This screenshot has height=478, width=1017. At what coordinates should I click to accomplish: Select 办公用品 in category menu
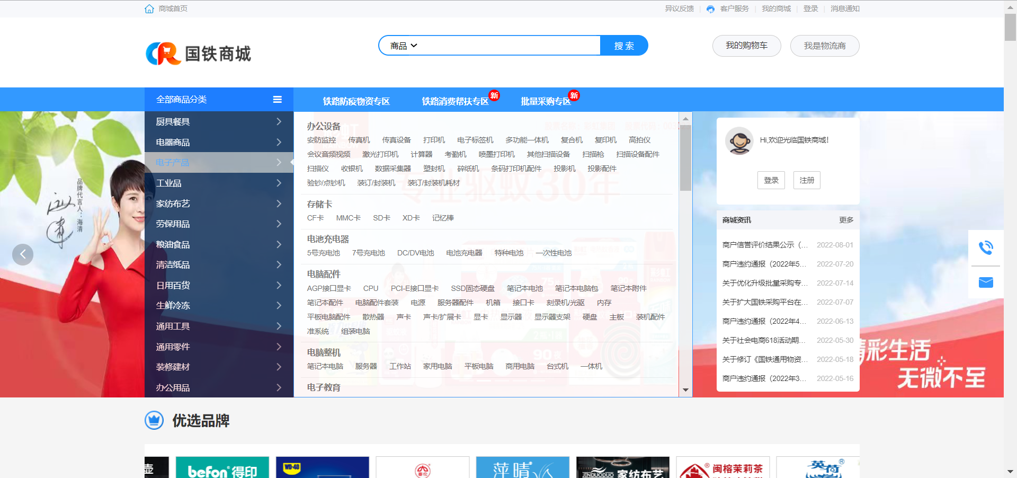219,387
